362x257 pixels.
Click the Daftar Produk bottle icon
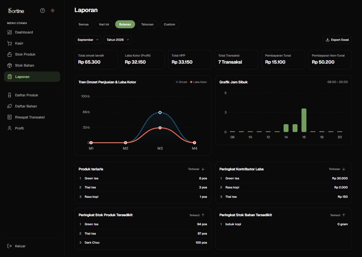click(x=9, y=95)
